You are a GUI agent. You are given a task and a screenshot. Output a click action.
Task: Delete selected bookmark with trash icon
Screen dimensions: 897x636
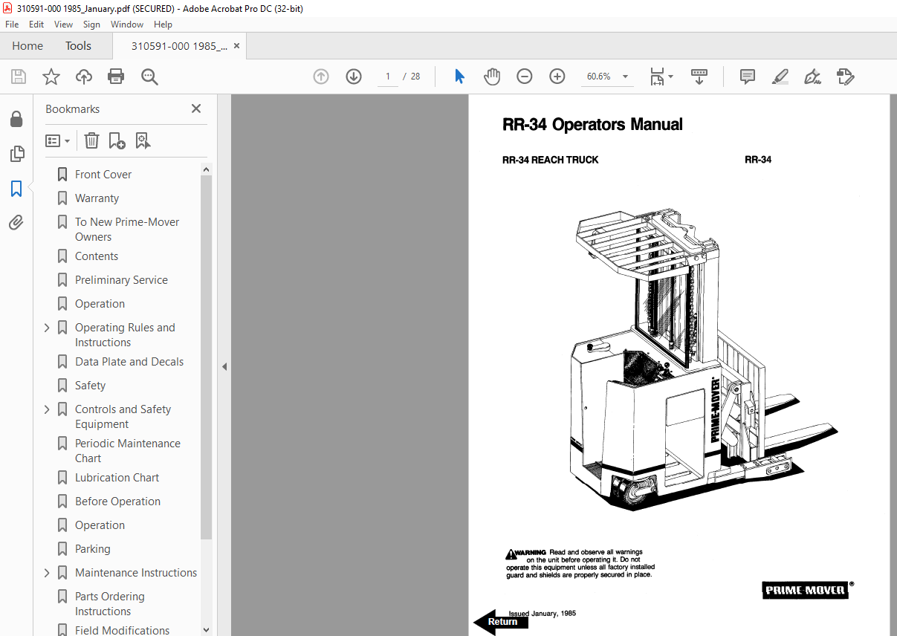[x=91, y=140]
